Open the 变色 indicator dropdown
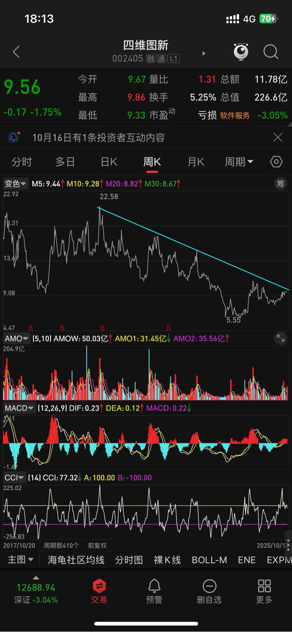This screenshot has height=632, width=292. click(15, 184)
